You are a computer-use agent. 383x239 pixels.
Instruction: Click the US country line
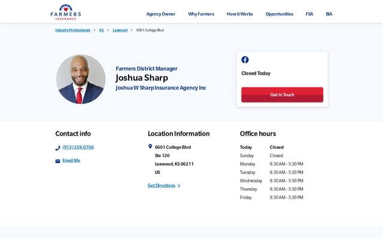pyautogui.click(x=157, y=173)
